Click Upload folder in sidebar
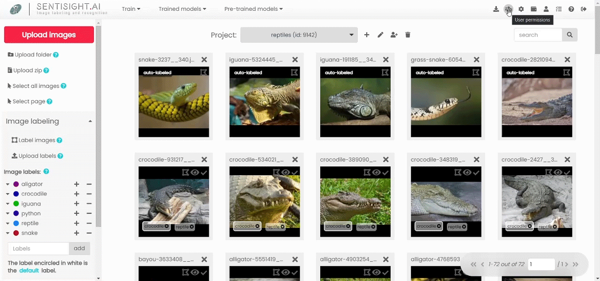 coord(30,55)
